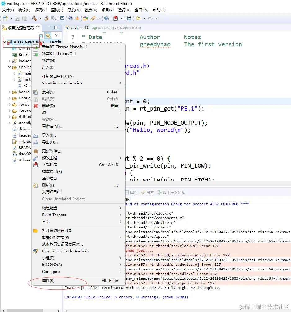Open the terminal monitor toolbar icon
The width and height of the screenshot is (291, 312).
click(x=62, y=18)
